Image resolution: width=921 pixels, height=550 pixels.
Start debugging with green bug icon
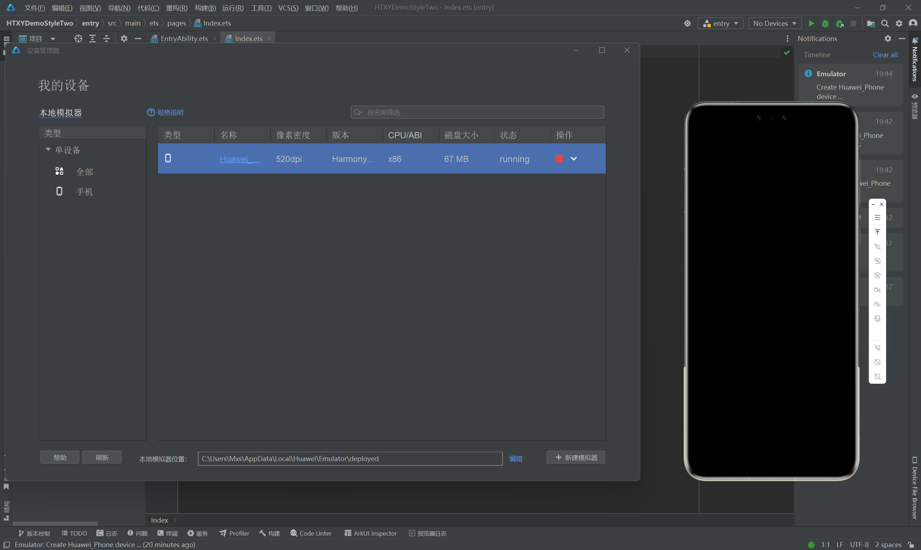coord(825,23)
